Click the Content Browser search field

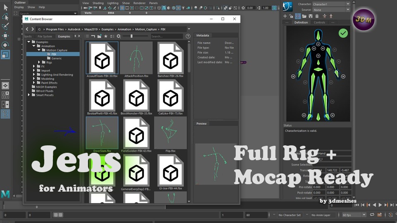coord(167,36)
